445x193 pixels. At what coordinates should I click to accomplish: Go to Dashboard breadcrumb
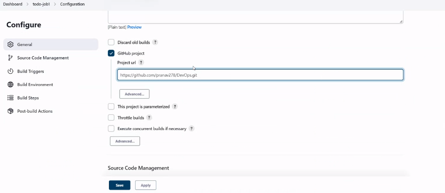[x=13, y=4]
